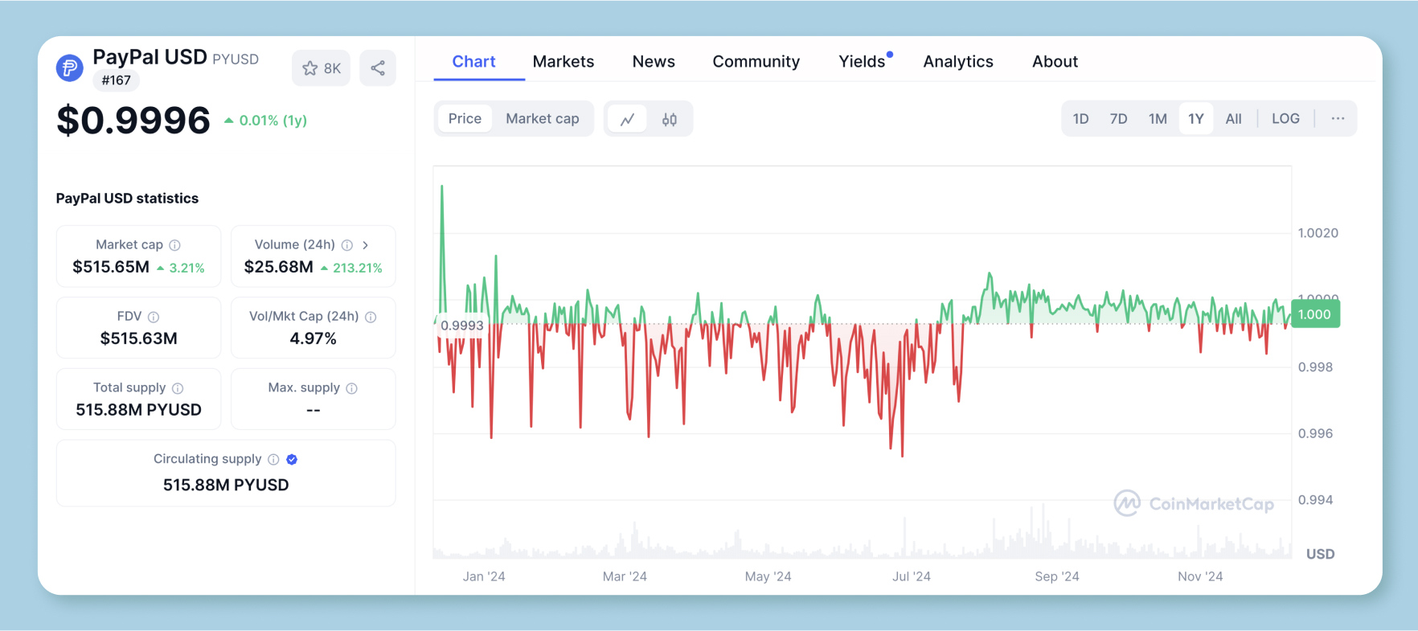
Task: Set chart range to 7D
Action: pyautogui.click(x=1118, y=119)
